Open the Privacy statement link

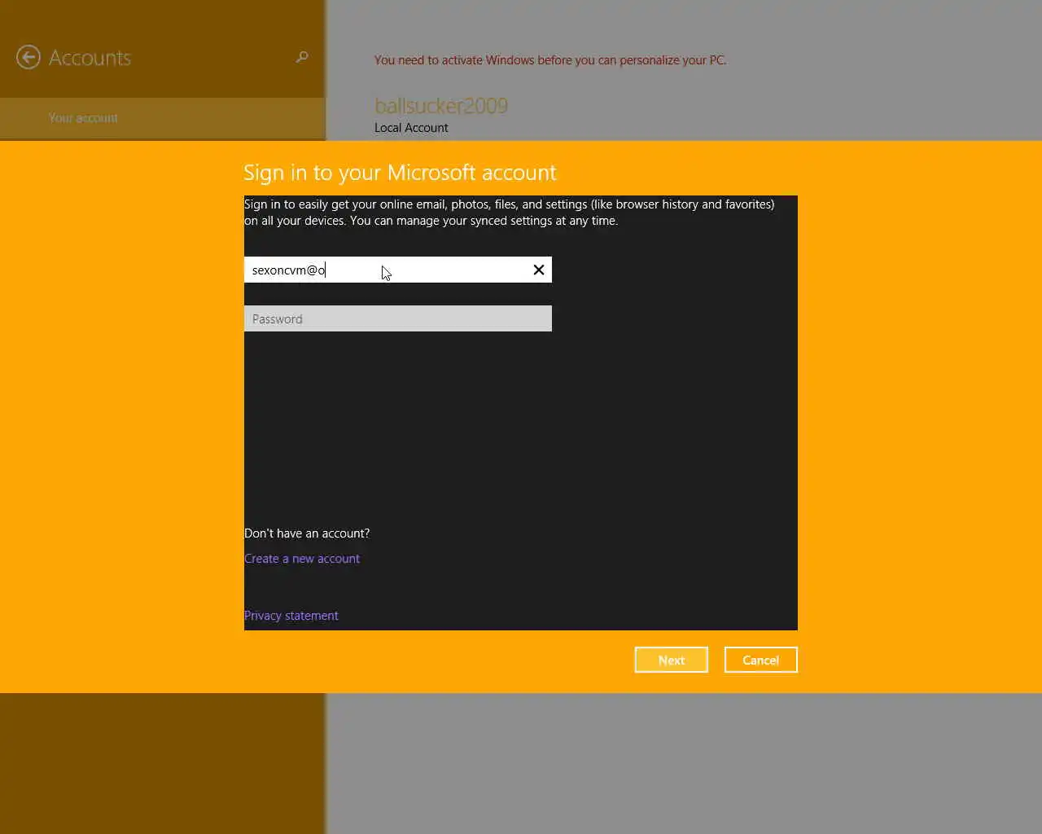coord(291,616)
